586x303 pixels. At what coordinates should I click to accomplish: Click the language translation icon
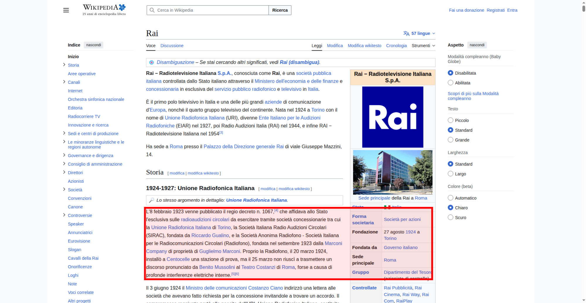click(x=406, y=33)
